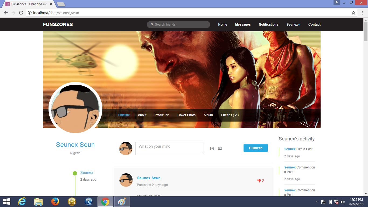Switch to the Profile Pic tab
Screen dimensions: 368x207
point(162,115)
